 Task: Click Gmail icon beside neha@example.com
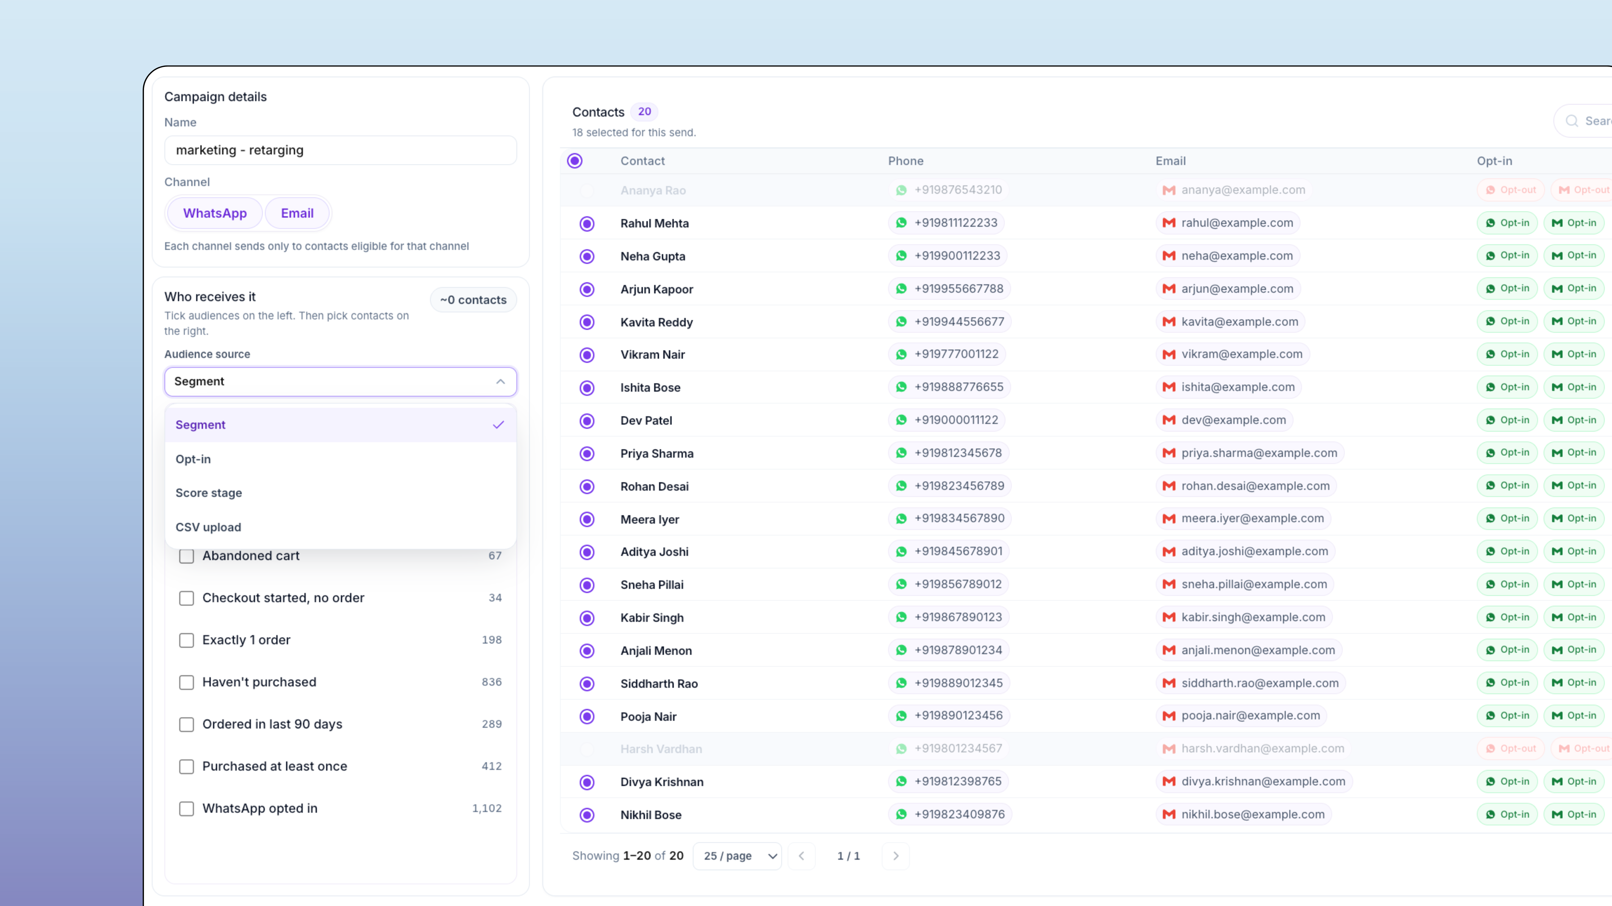pos(1168,256)
